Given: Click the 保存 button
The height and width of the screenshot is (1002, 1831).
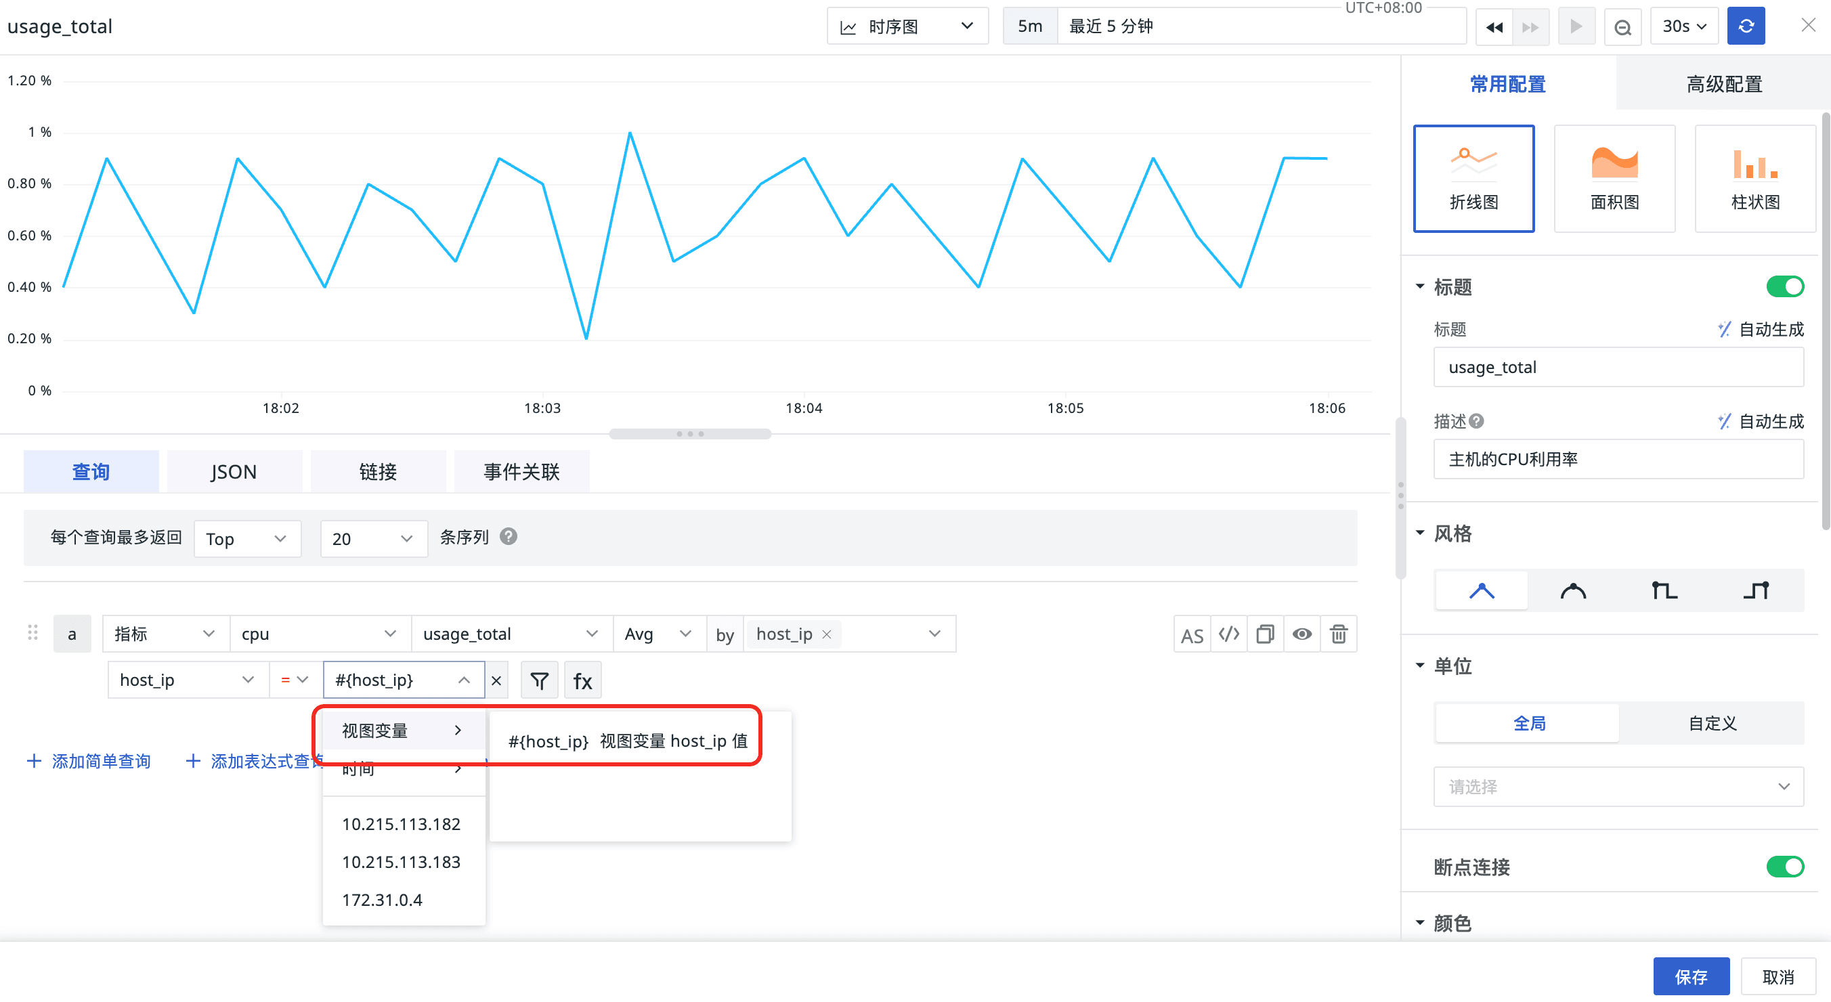Looking at the screenshot, I should pyautogui.click(x=1690, y=976).
